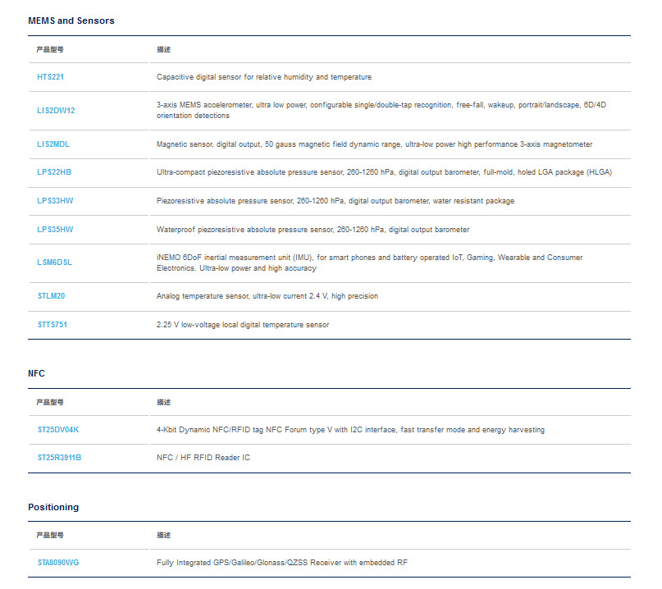Viewport: 662px width, 589px height.
Task: Click the NFC / HF RFID Reader IC text
Action: (203, 458)
